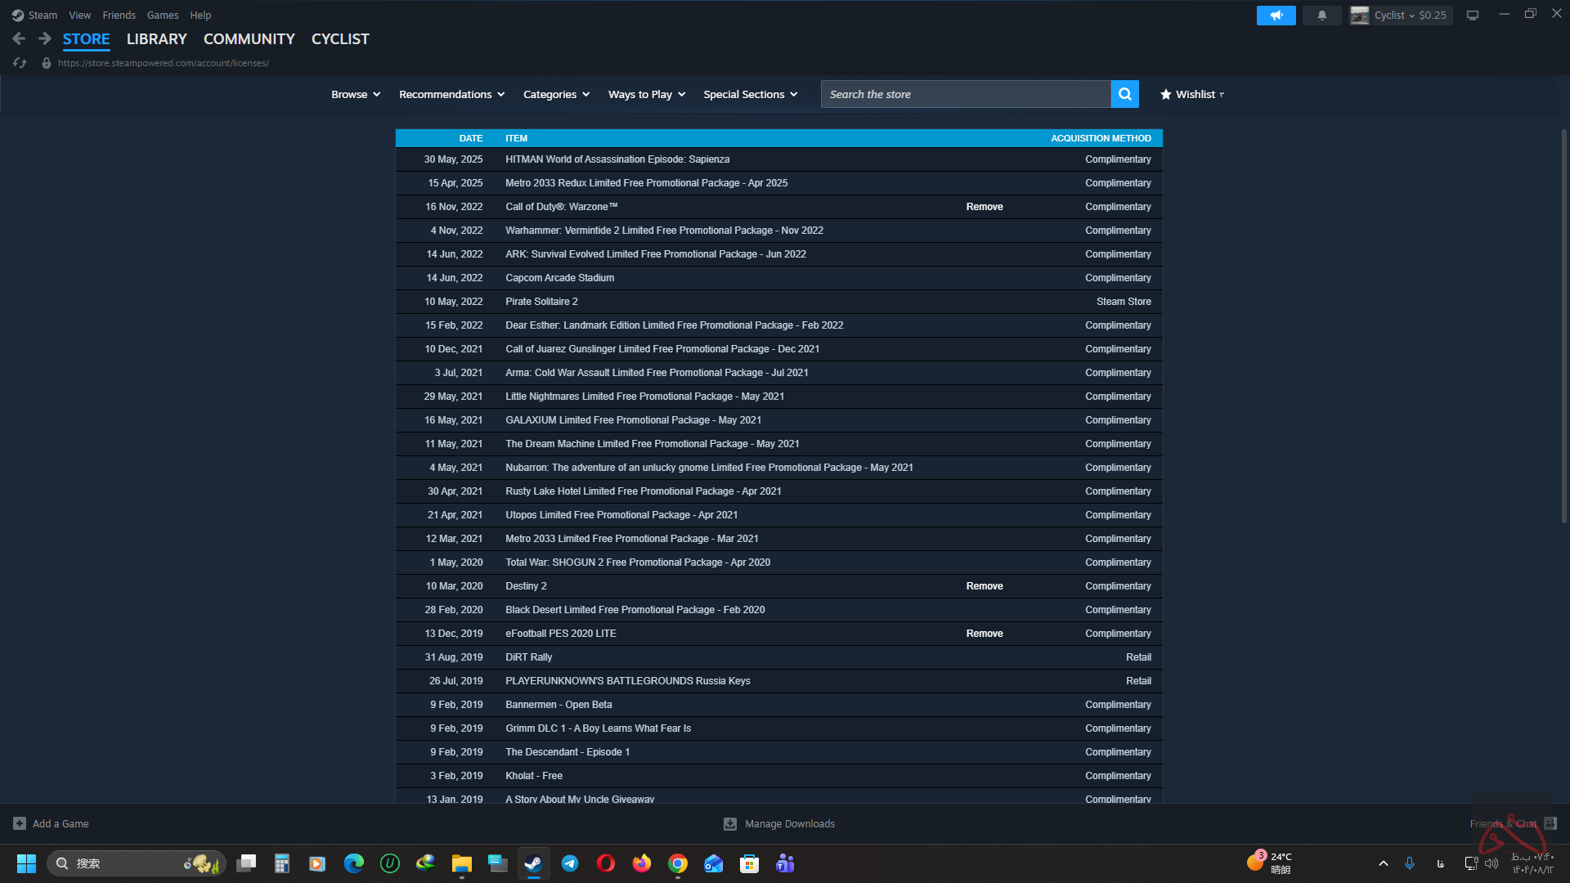Image resolution: width=1570 pixels, height=883 pixels.
Task: Open Telegram from the taskbar
Action: pyautogui.click(x=570, y=863)
